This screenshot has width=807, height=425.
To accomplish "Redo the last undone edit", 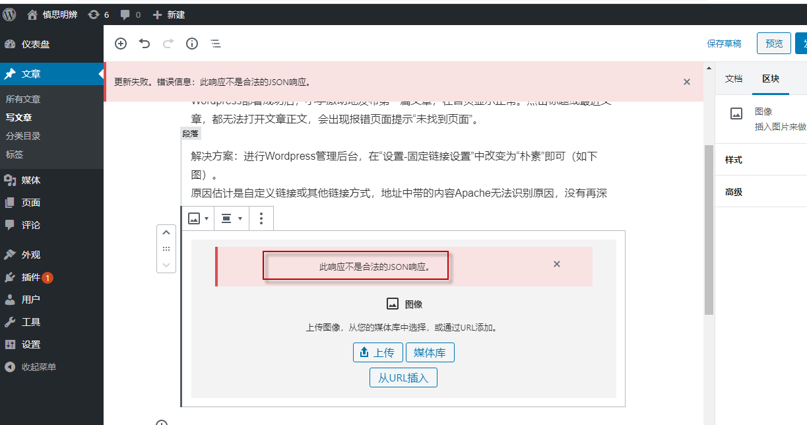I will pyautogui.click(x=168, y=44).
